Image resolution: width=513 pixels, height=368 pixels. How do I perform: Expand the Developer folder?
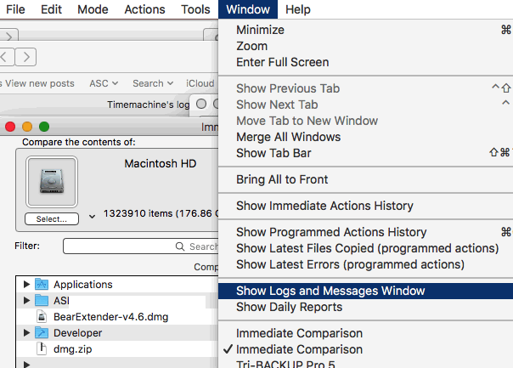click(27, 333)
